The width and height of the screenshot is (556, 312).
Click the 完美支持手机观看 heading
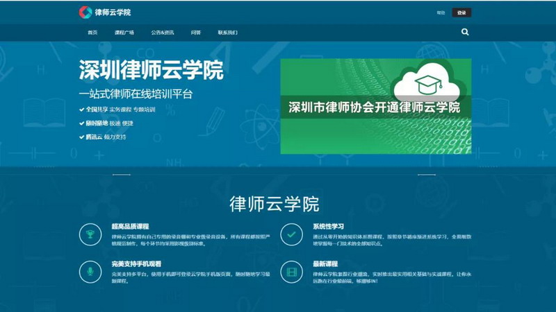(136, 264)
